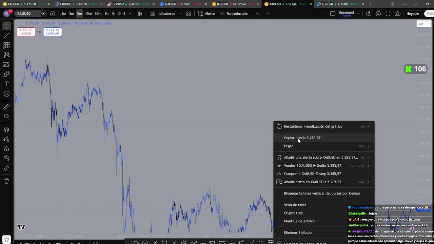This screenshot has height=244, width=434.
Task: Open the quick search icon
Action: tap(369, 14)
